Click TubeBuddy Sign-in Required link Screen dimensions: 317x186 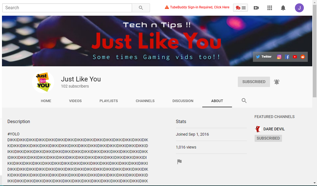point(199,7)
